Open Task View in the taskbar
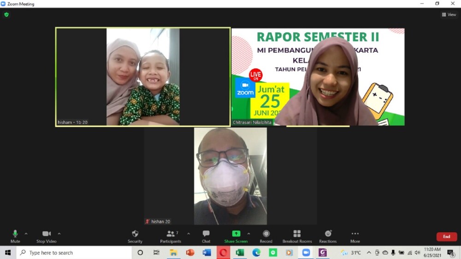The height and width of the screenshot is (259, 461). click(156, 253)
